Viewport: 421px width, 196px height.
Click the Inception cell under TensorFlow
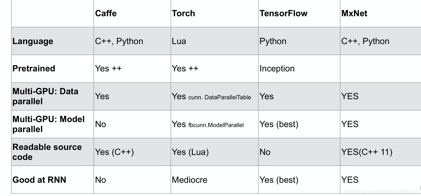[277, 68]
